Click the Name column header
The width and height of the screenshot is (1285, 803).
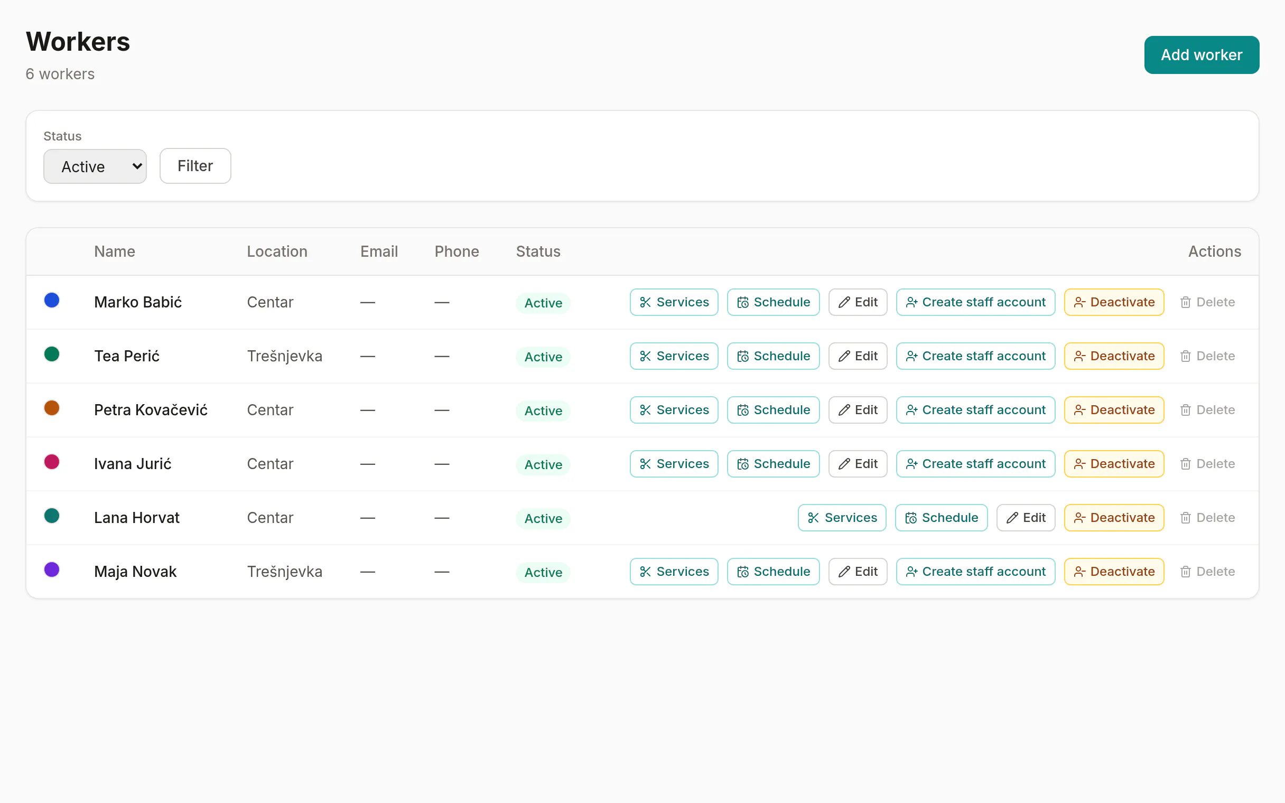pyautogui.click(x=114, y=251)
